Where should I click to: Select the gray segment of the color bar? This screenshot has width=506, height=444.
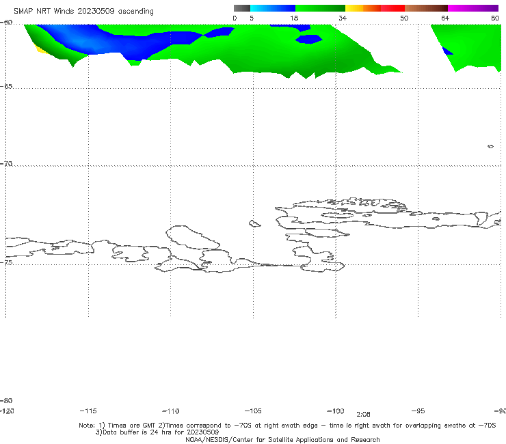242,8
